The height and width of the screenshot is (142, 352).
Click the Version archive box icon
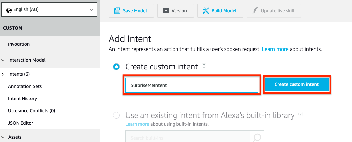pyautogui.click(x=166, y=11)
